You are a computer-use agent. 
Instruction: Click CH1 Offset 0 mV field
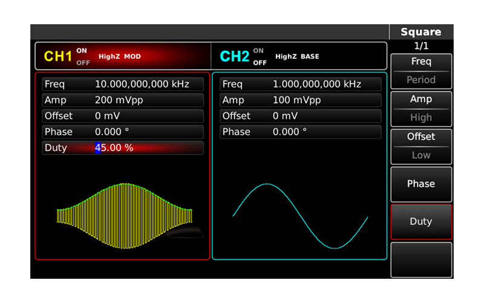123,116
